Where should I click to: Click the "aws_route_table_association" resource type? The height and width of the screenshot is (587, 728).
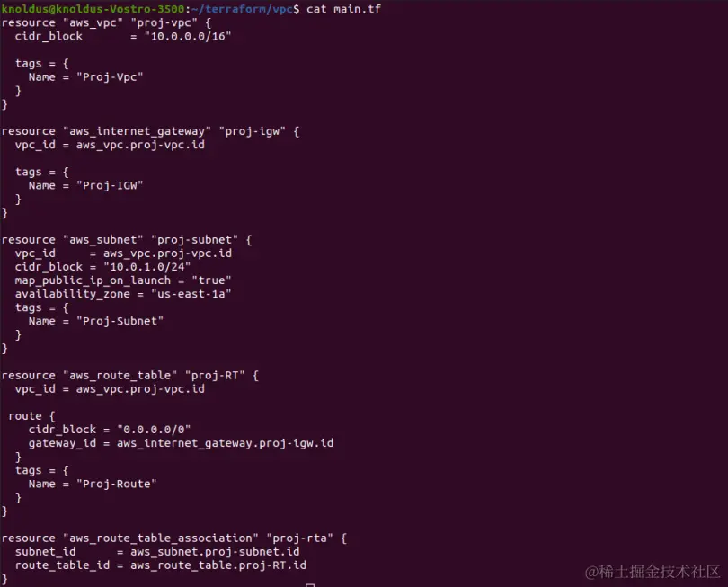coord(161,538)
